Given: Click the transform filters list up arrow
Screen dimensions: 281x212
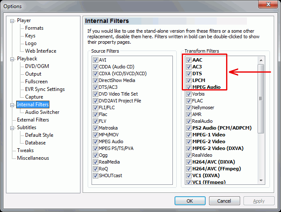Looking at the screenshot, I should [261, 60].
